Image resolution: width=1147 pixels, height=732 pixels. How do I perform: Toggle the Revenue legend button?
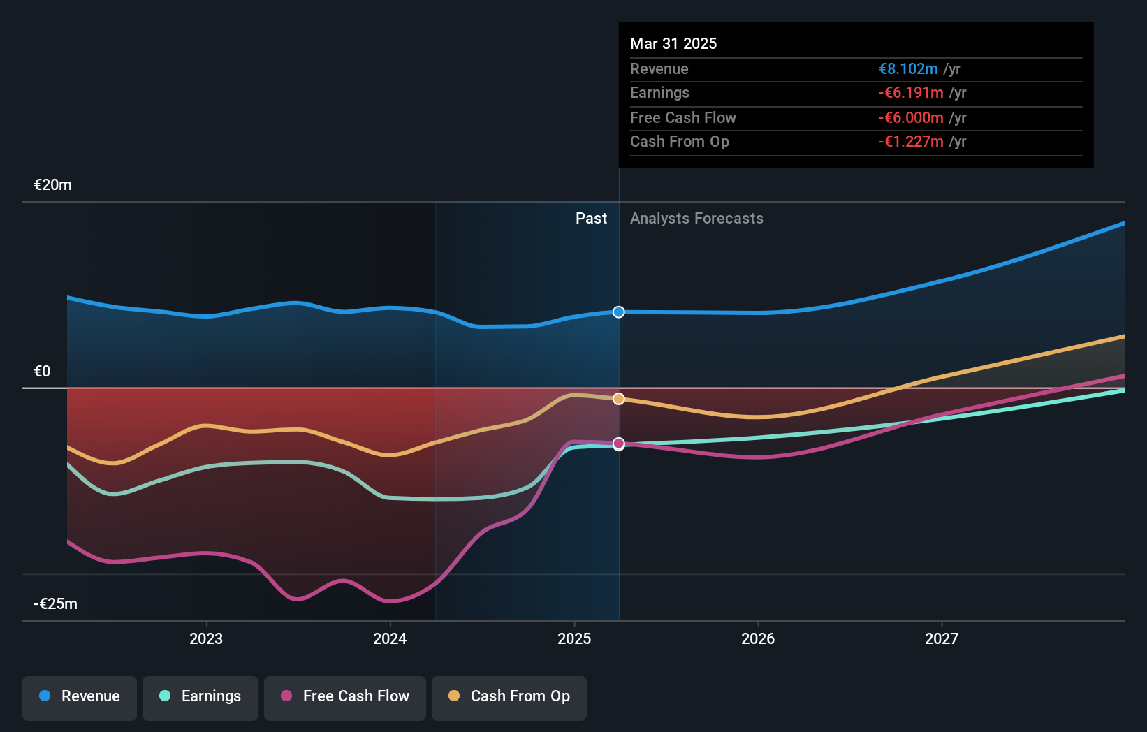(x=80, y=698)
